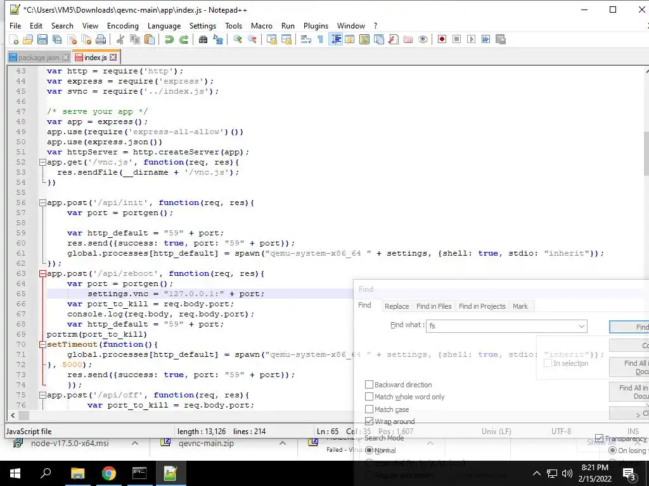Screen dimensions: 649x486
Task: Click the UTF-8 encoding status bar entry
Action: pos(561,432)
